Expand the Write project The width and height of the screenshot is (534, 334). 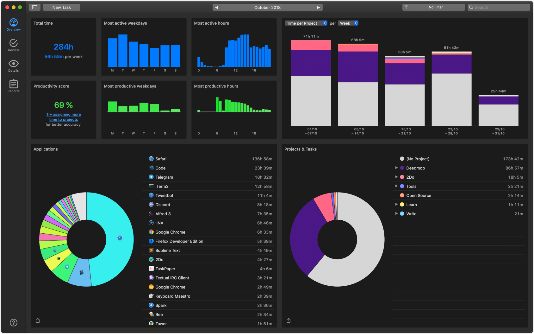(x=396, y=214)
